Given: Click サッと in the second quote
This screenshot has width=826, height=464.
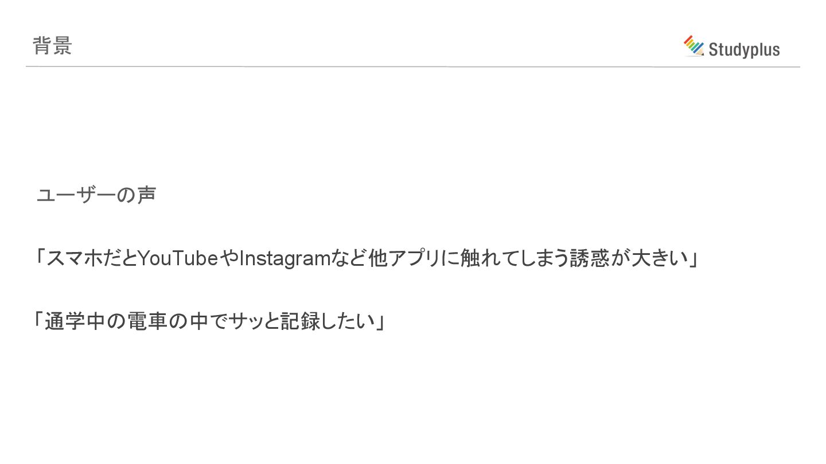Looking at the screenshot, I should (x=254, y=321).
